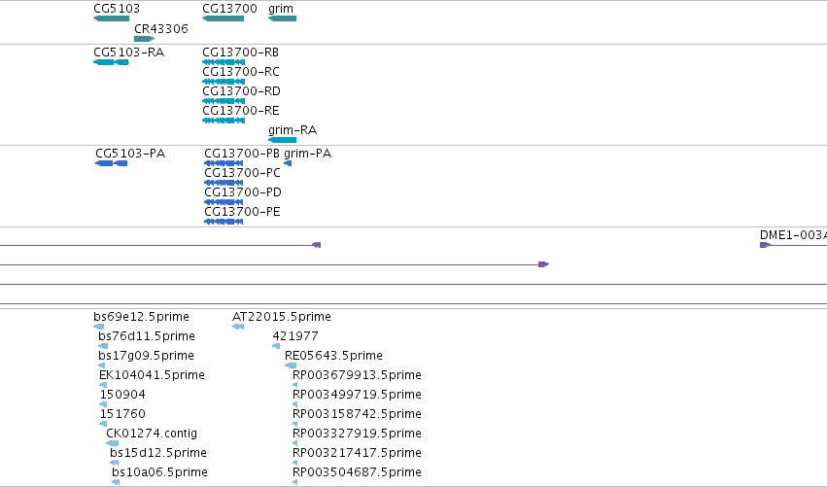
Task: Select EST RP003504687.5prime
Action: click(357, 472)
